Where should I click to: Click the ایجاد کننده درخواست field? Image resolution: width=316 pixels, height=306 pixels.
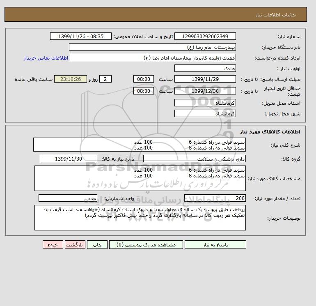[153, 58]
